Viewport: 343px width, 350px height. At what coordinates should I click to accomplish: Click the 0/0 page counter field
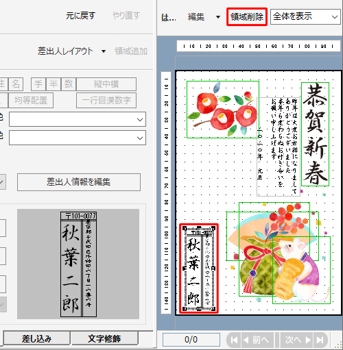click(191, 340)
